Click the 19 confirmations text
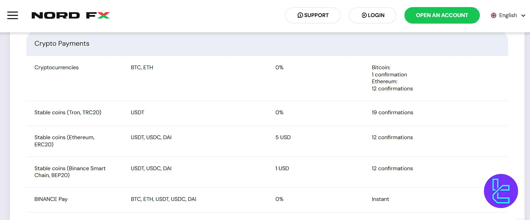Viewport: 530px width, 220px height. (392, 113)
